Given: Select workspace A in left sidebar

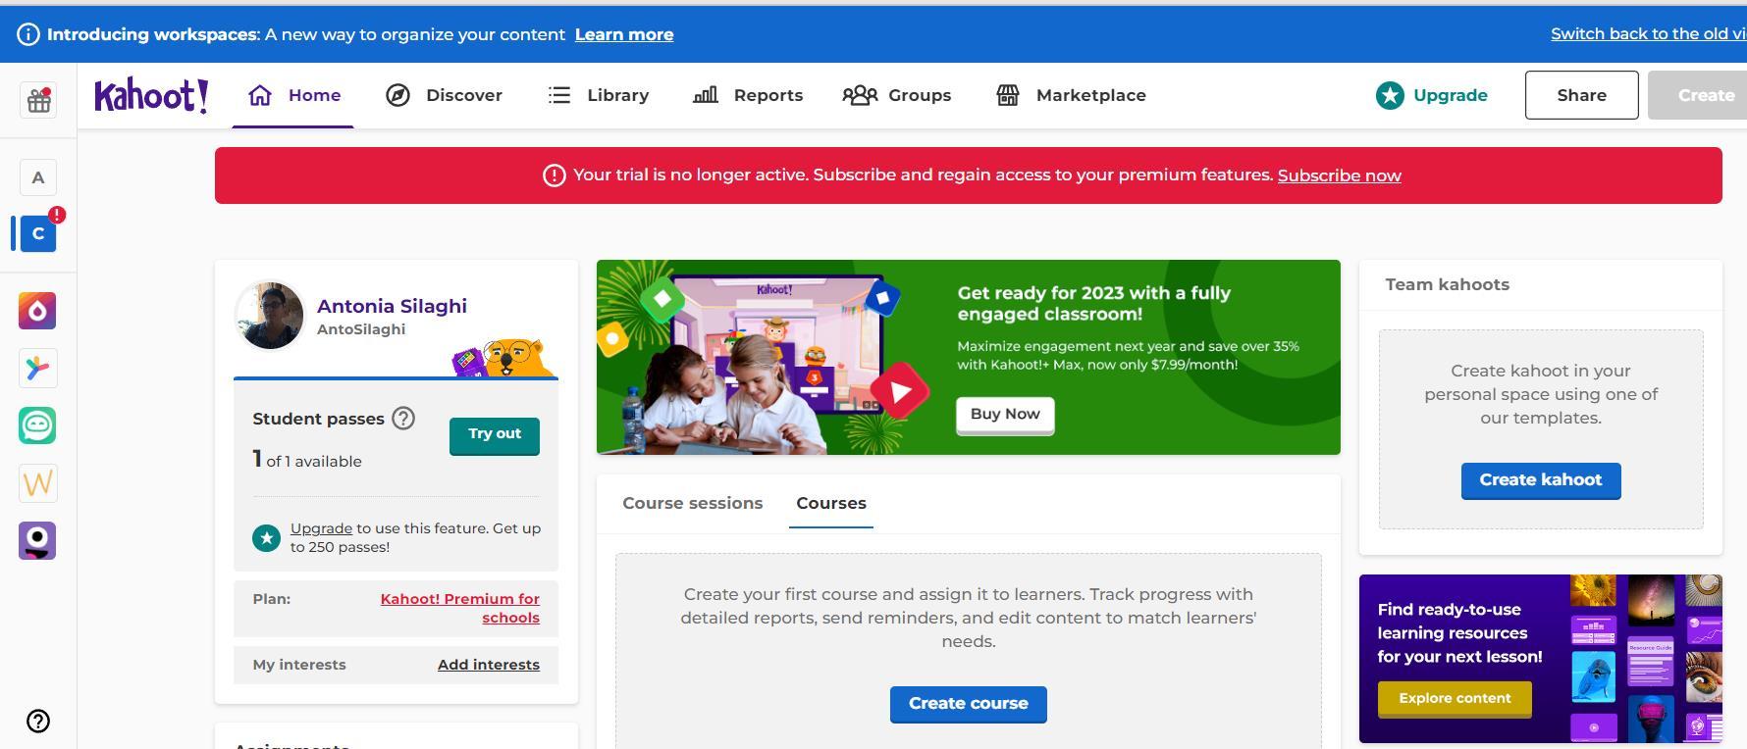Looking at the screenshot, I should (38, 177).
